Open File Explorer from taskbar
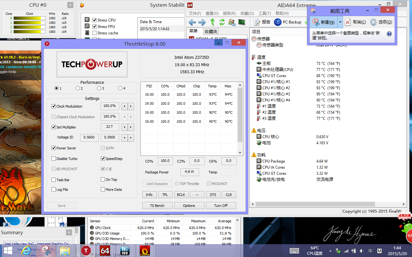Image resolution: width=412 pixels, height=257 pixels. tap(65, 251)
